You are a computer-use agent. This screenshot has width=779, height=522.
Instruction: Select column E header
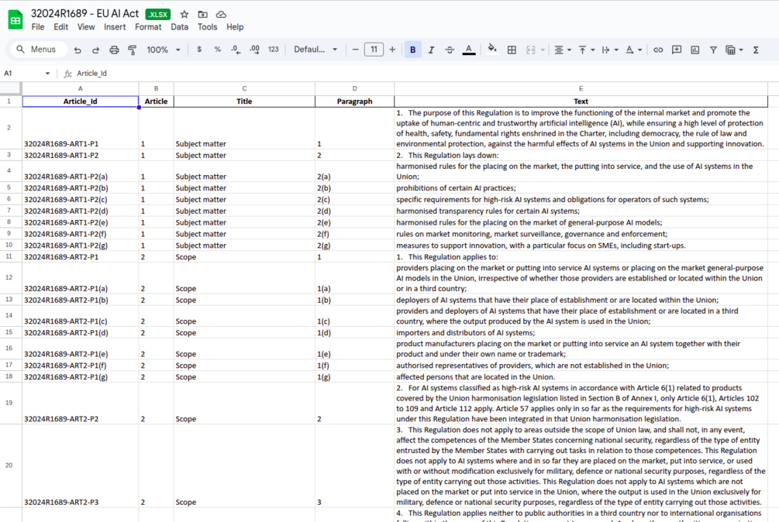(x=581, y=88)
